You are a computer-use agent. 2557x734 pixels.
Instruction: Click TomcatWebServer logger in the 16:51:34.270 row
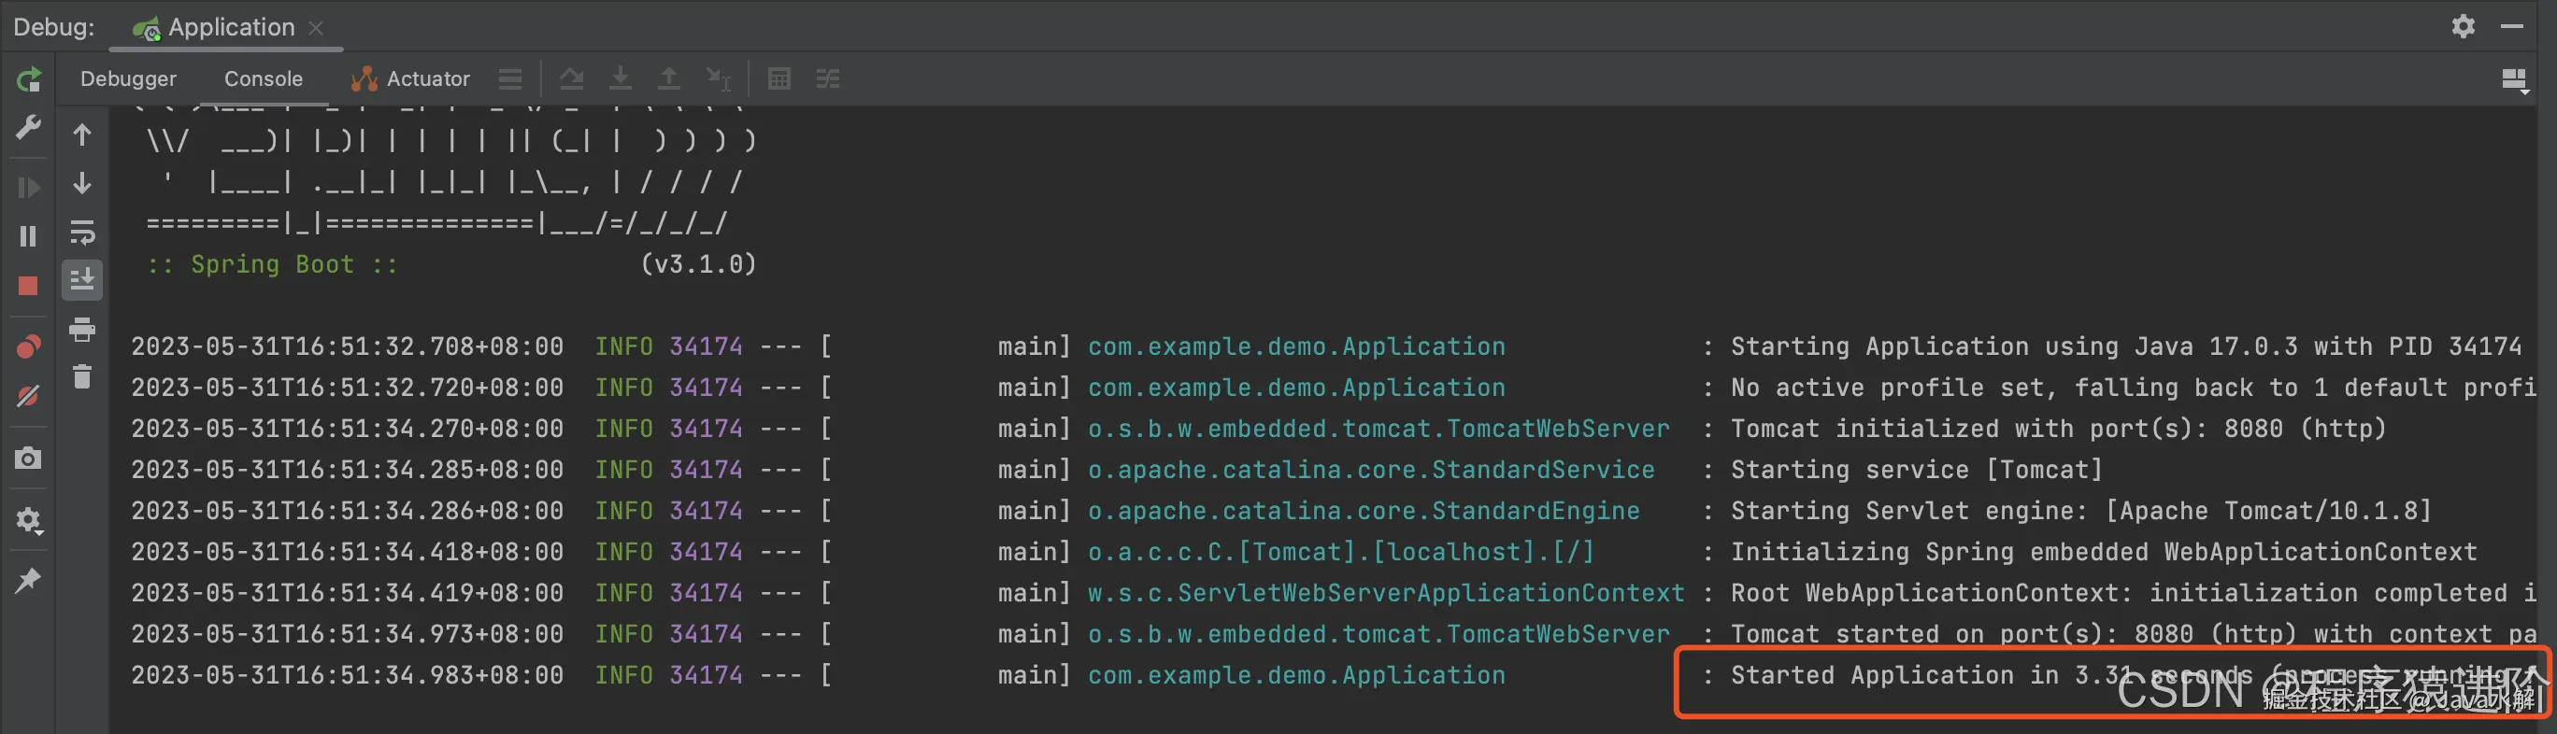[x=1378, y=429]
